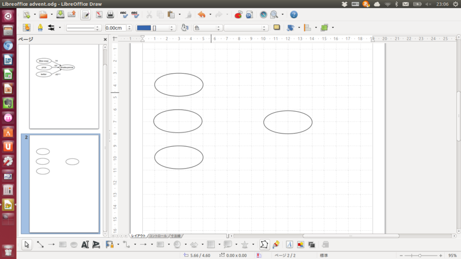Image resolution: width=461 pixels, height=259 pixels.
Task: Toggle Glue Points mode
Action: pos(276,244)
